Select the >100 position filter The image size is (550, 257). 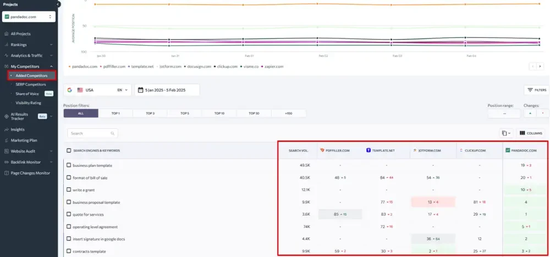pyautogui.click(x=289, y=114)
